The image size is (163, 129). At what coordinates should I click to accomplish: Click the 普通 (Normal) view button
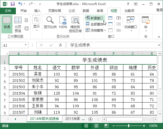click(7, 24)
